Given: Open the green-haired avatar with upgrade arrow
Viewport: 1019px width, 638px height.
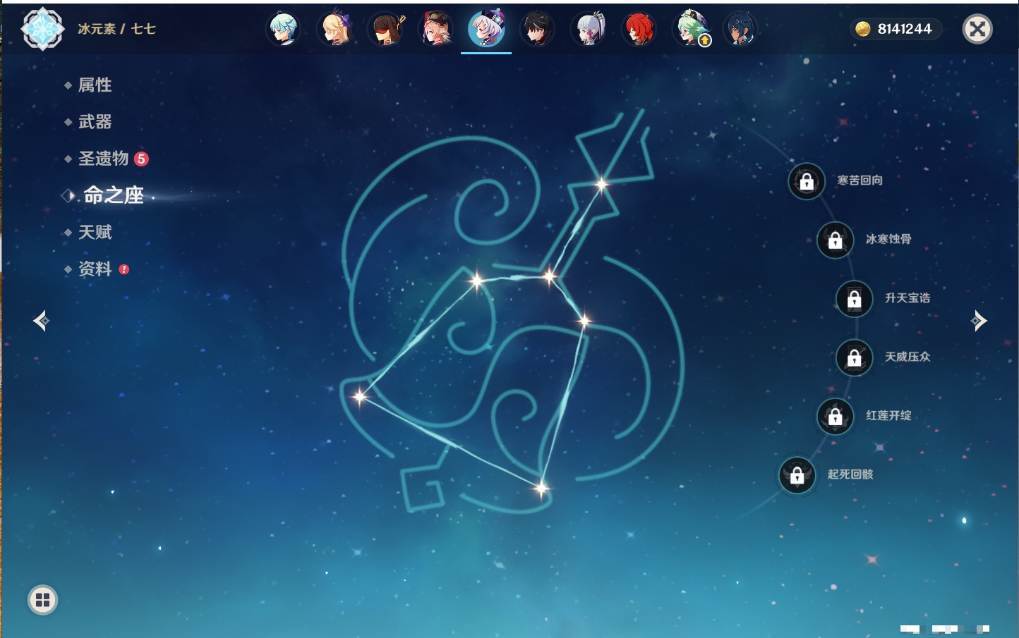Looking at the screenshot, I should 691,30.
